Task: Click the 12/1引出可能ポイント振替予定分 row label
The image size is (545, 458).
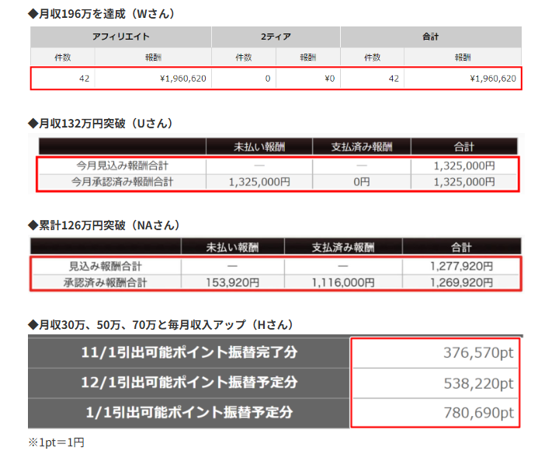Action: click(x=189, y=383)
